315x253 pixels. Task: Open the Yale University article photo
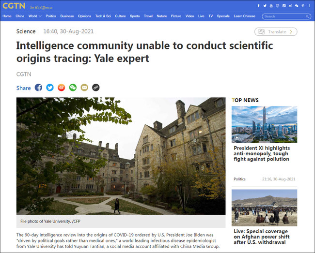click(121, 156)
